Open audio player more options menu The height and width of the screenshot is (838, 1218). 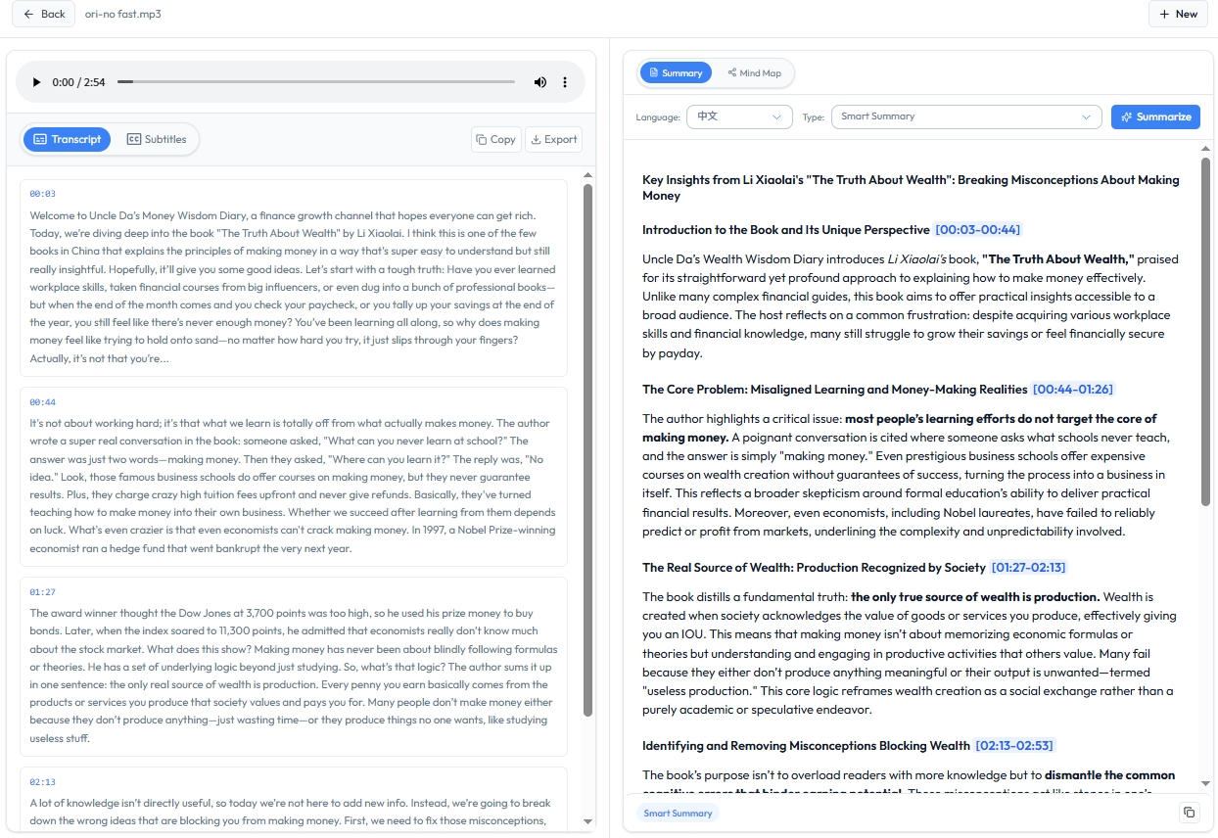pos(565,82)
